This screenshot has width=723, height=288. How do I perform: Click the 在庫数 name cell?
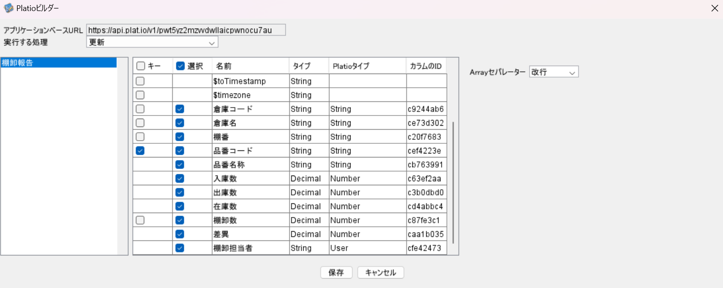pos(250,206)
